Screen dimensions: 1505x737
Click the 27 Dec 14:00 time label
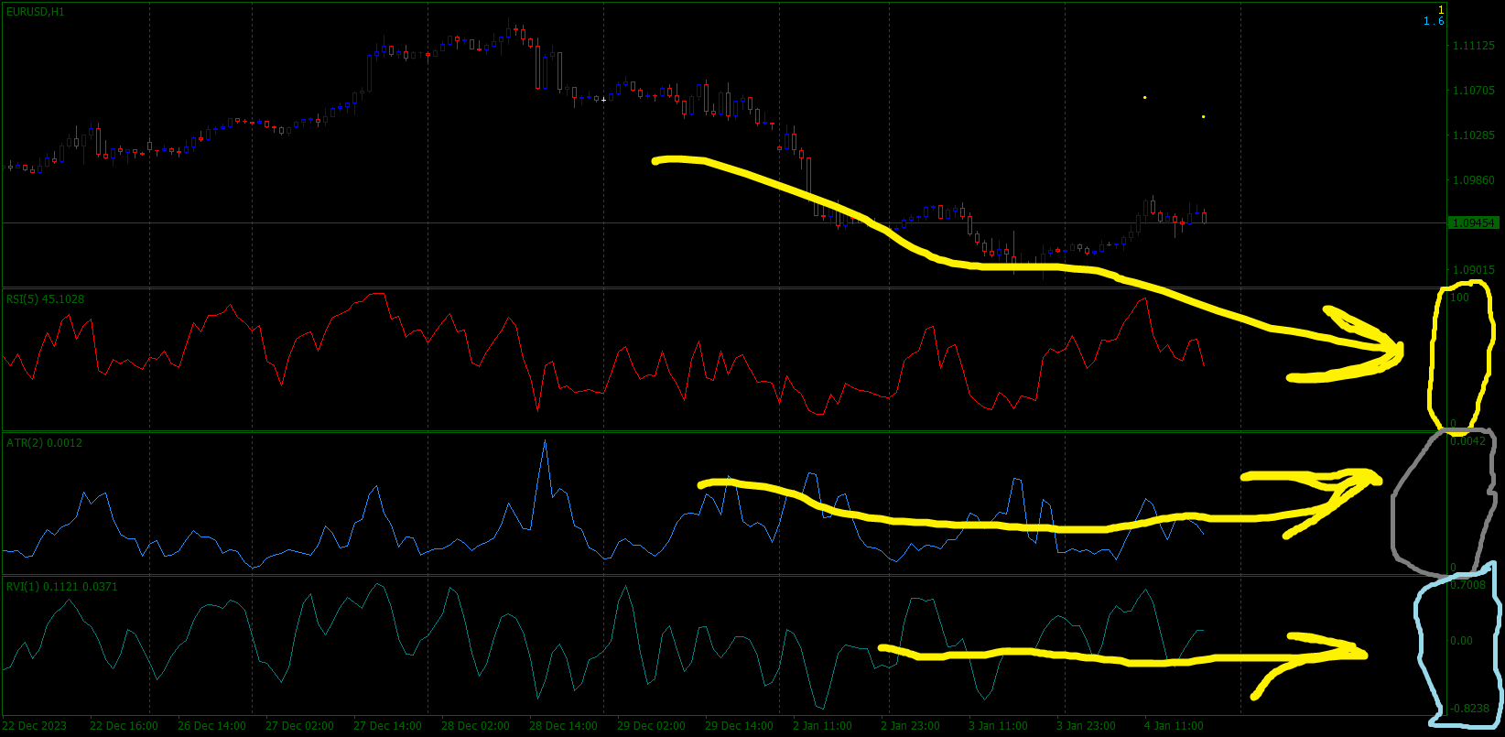coord(388,726)
